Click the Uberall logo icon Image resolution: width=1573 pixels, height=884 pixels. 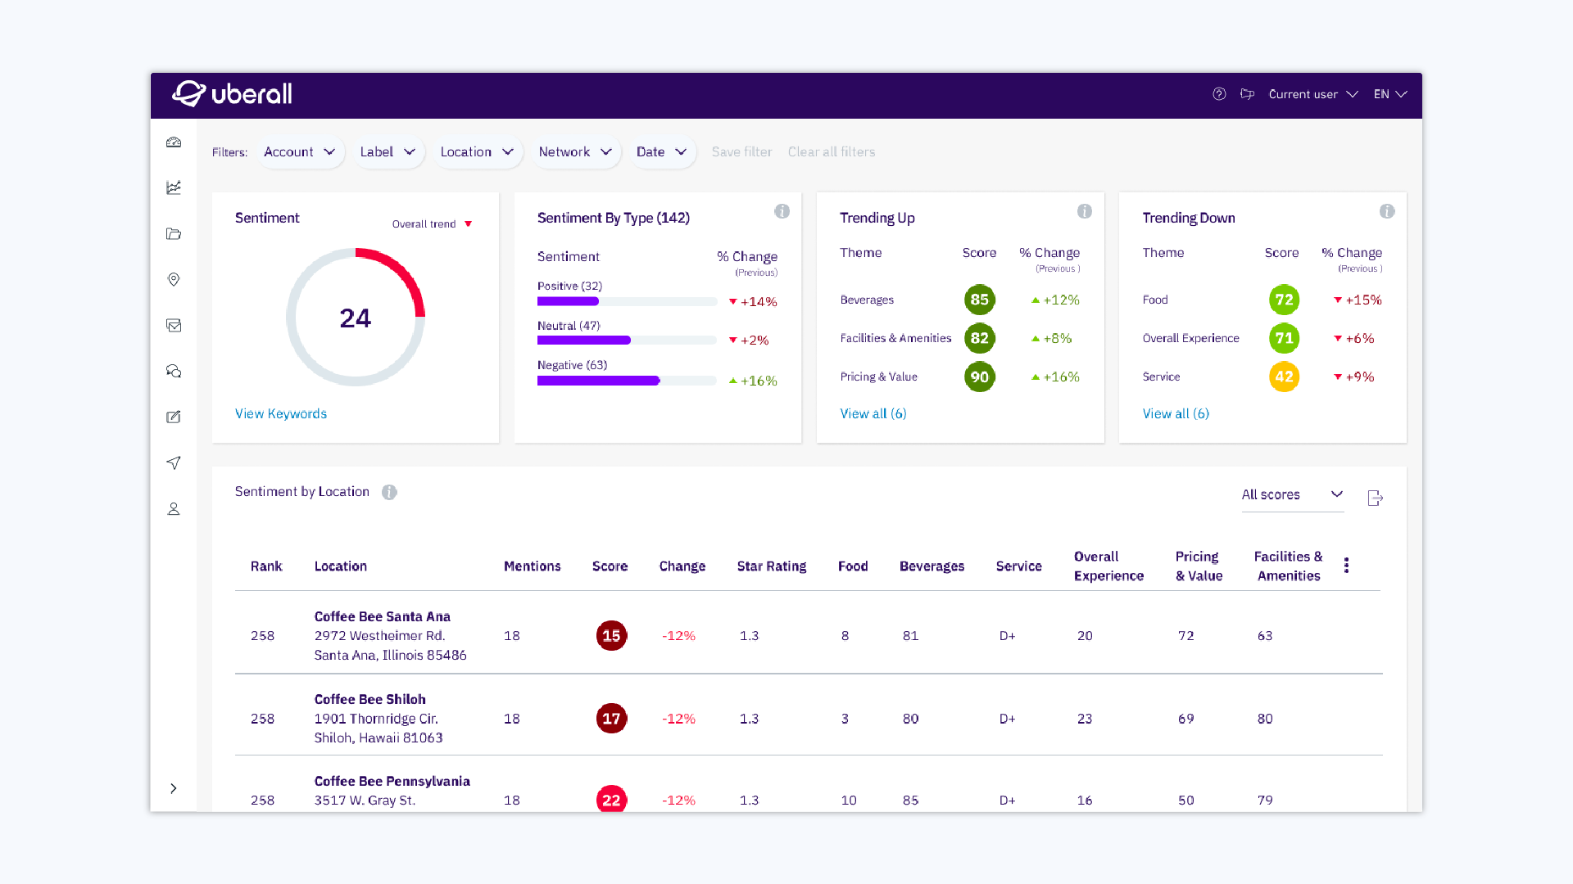coord(189,94)
